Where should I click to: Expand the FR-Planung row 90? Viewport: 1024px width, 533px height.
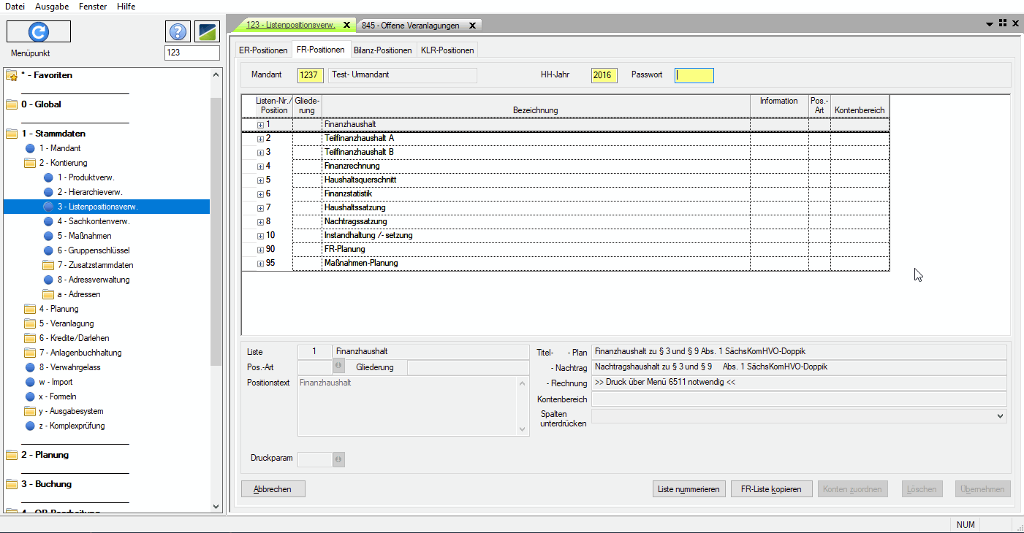(x=260, y=250)
